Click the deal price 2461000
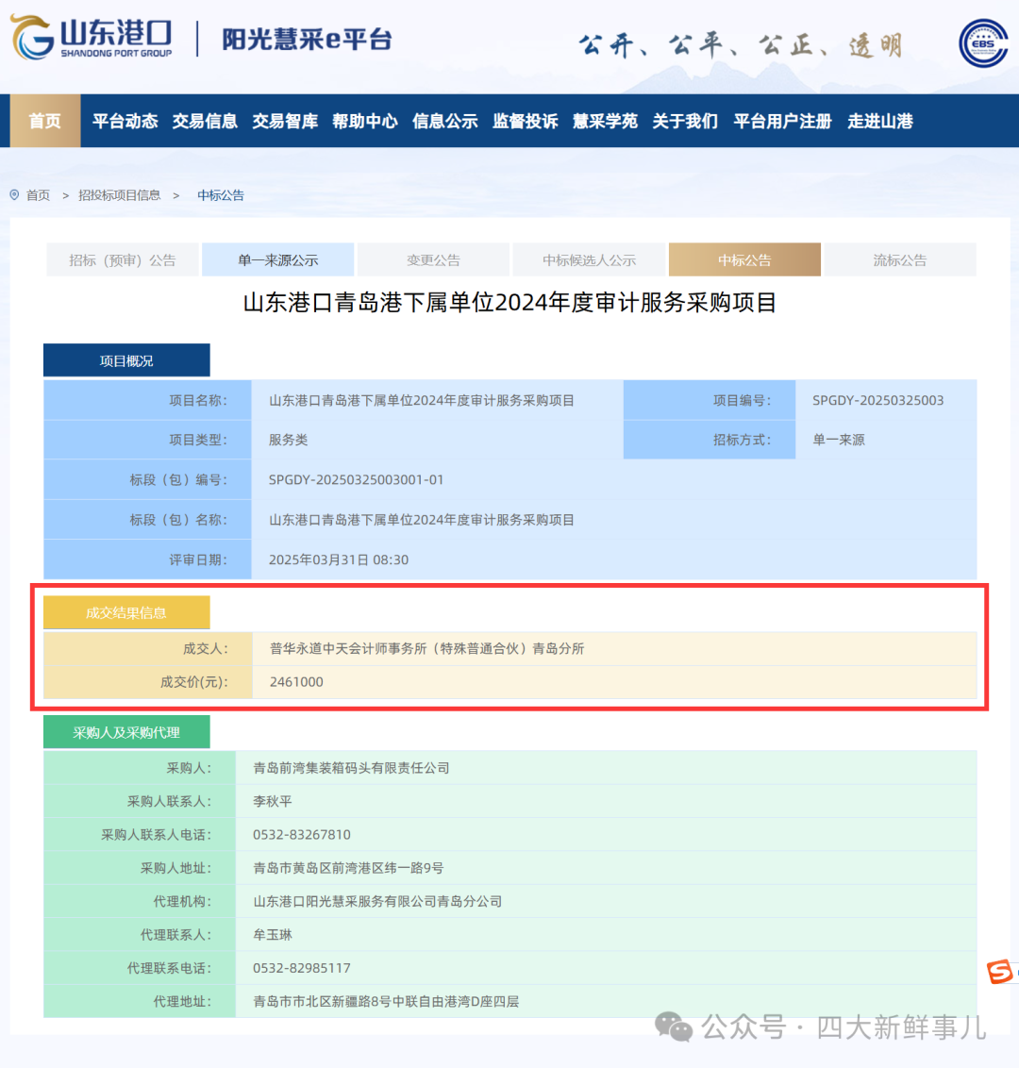Screen dimensions: 1019x1068 pos(296,682)
